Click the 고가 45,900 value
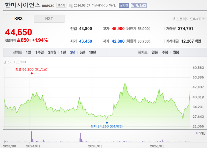The height and width of the screenshot is (148, 207). (118, 29)
